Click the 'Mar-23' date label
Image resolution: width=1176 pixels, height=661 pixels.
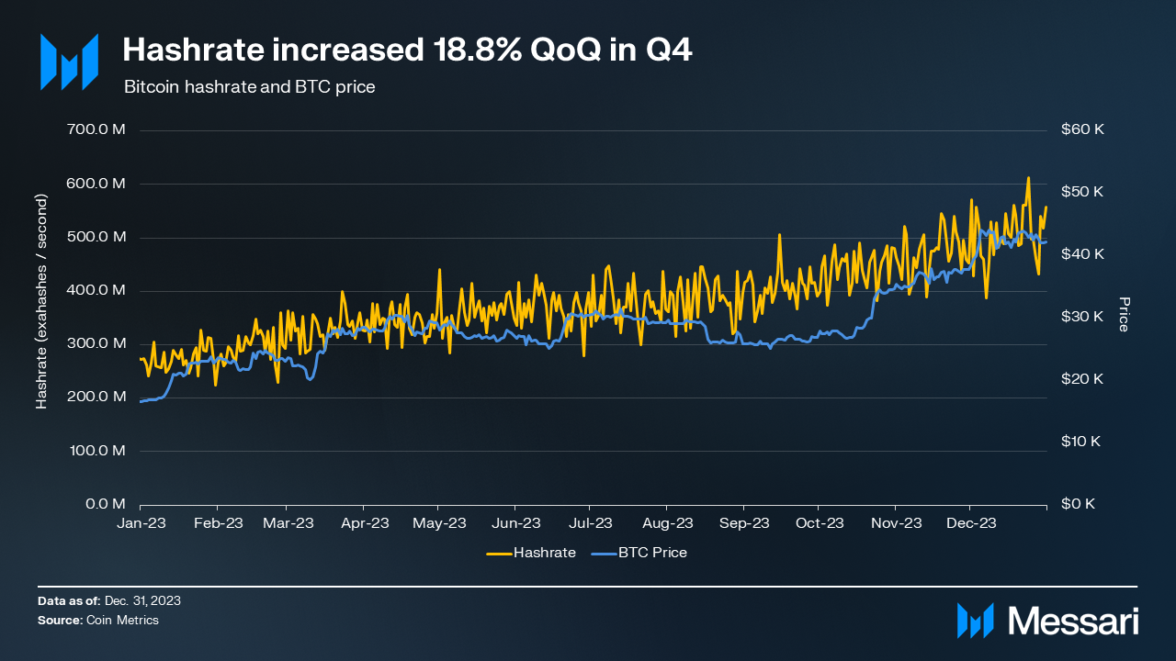[288, 523]
